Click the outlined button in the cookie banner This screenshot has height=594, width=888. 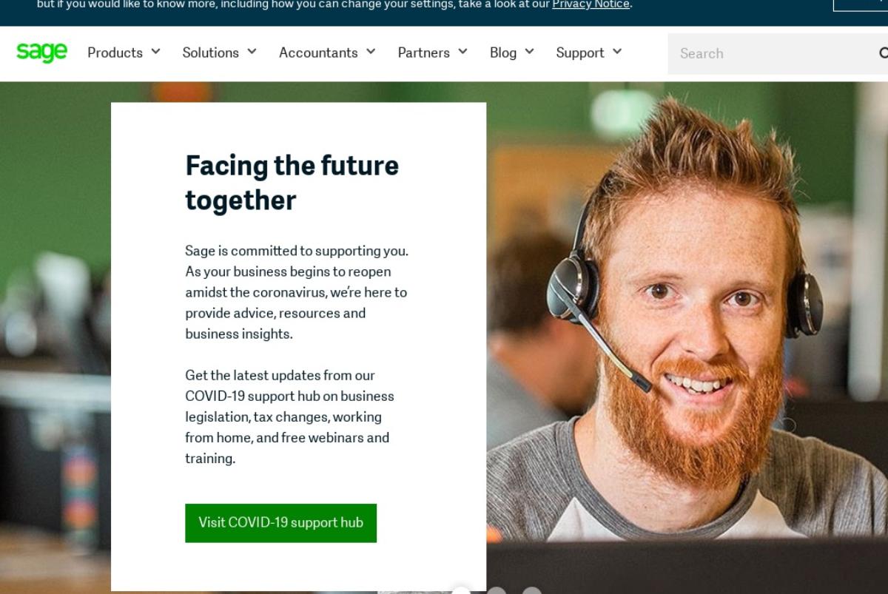(x=861, y=5)
